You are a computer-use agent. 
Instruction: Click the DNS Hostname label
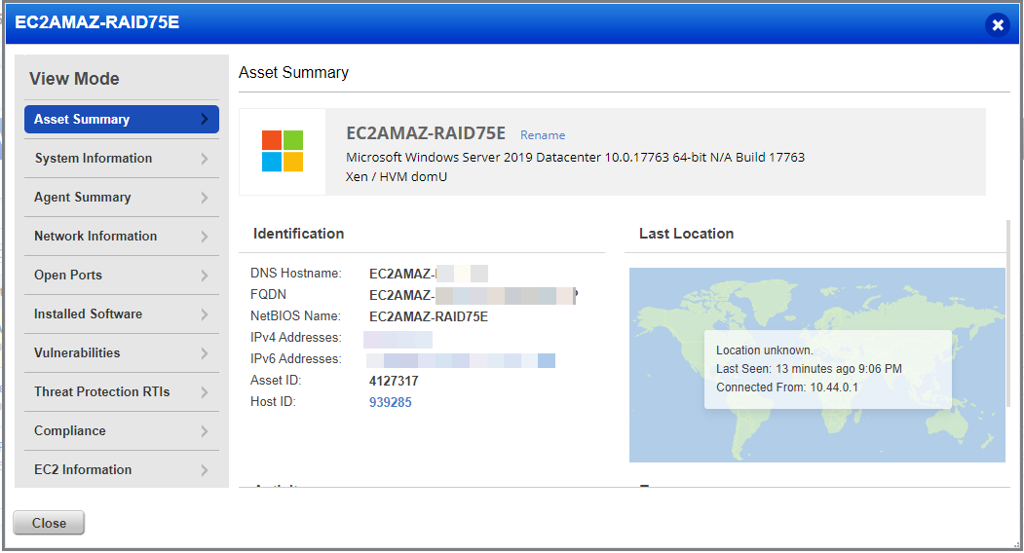click(x=296, y=274)
